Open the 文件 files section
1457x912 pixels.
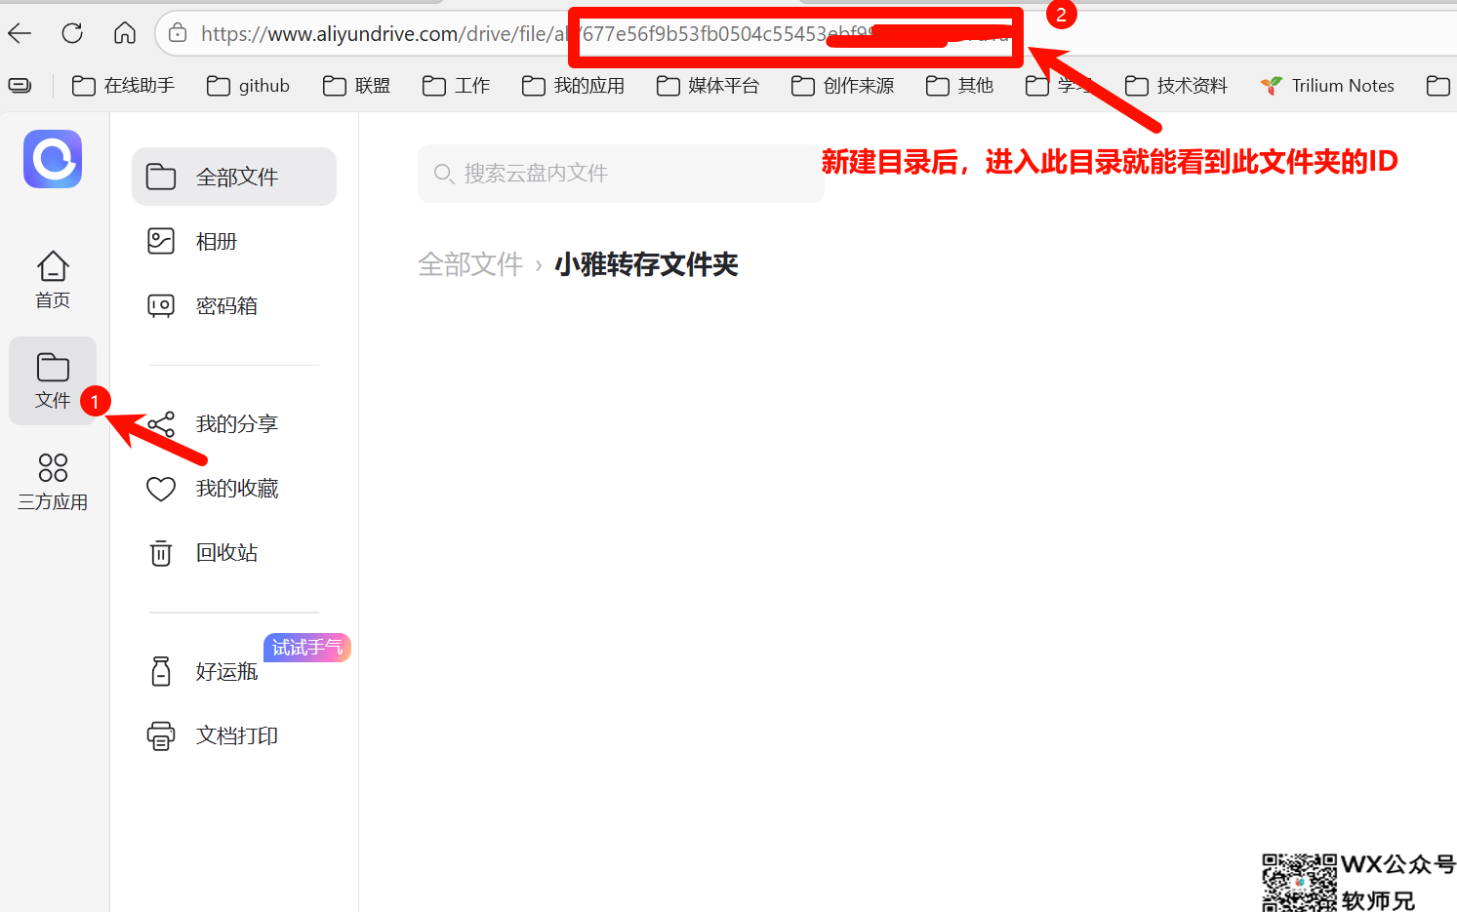click(x=53, y=380)
